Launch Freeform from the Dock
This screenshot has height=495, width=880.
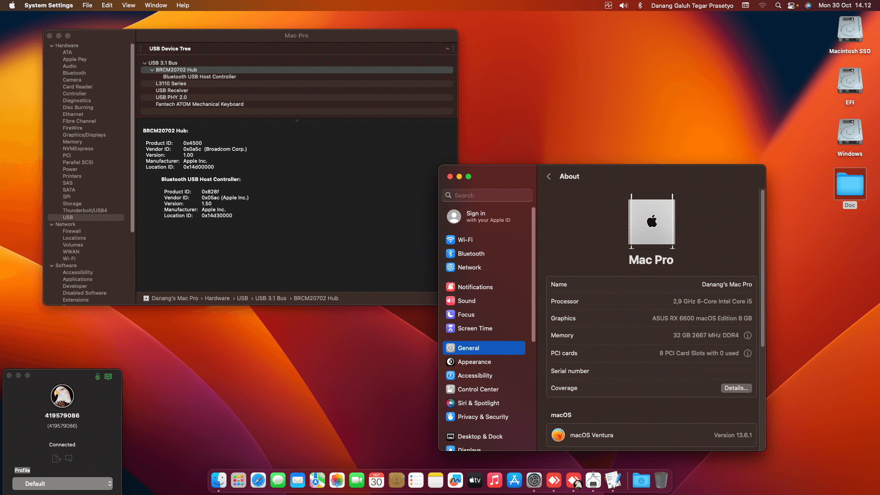[455, 480]
